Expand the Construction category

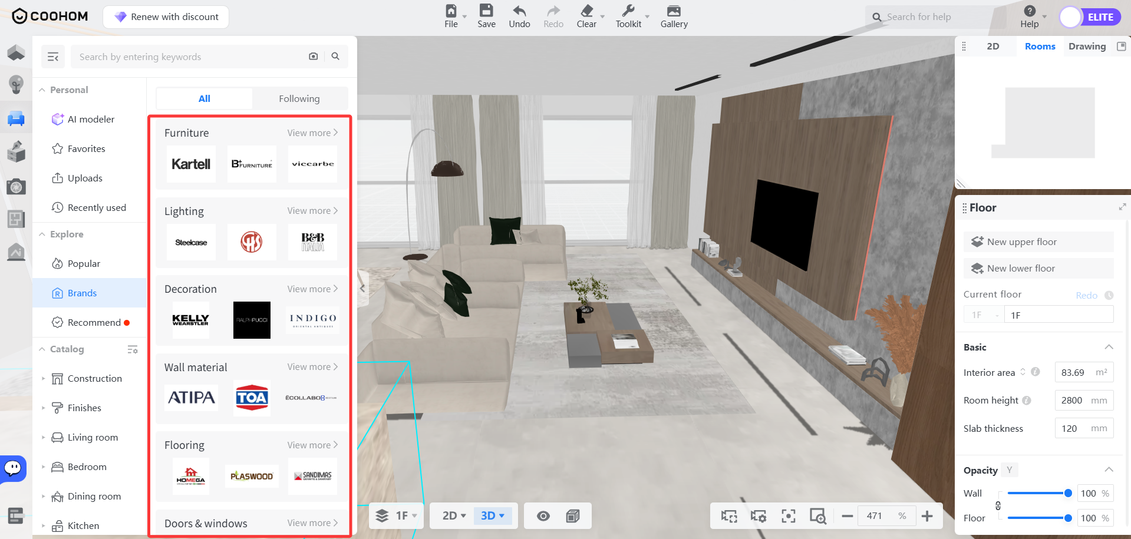[x=43, y=379]
